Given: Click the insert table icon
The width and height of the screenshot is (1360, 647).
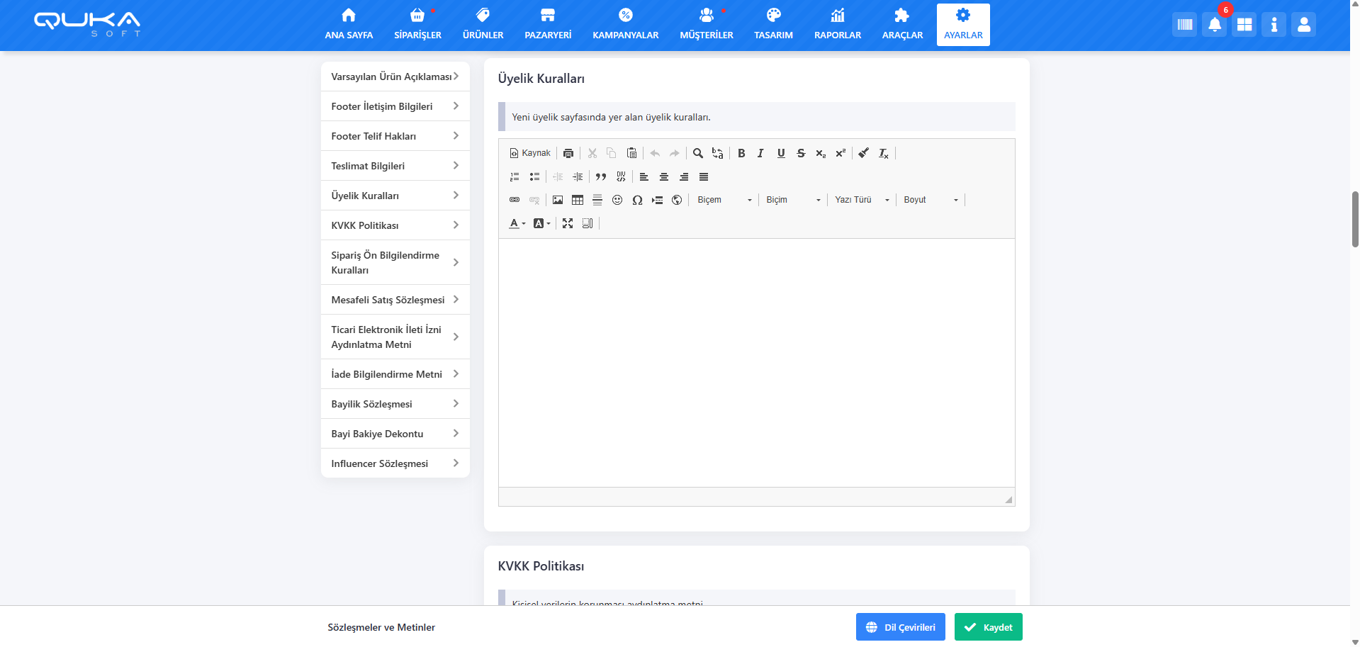Looking at the screenshot, I should pos(578,200).
